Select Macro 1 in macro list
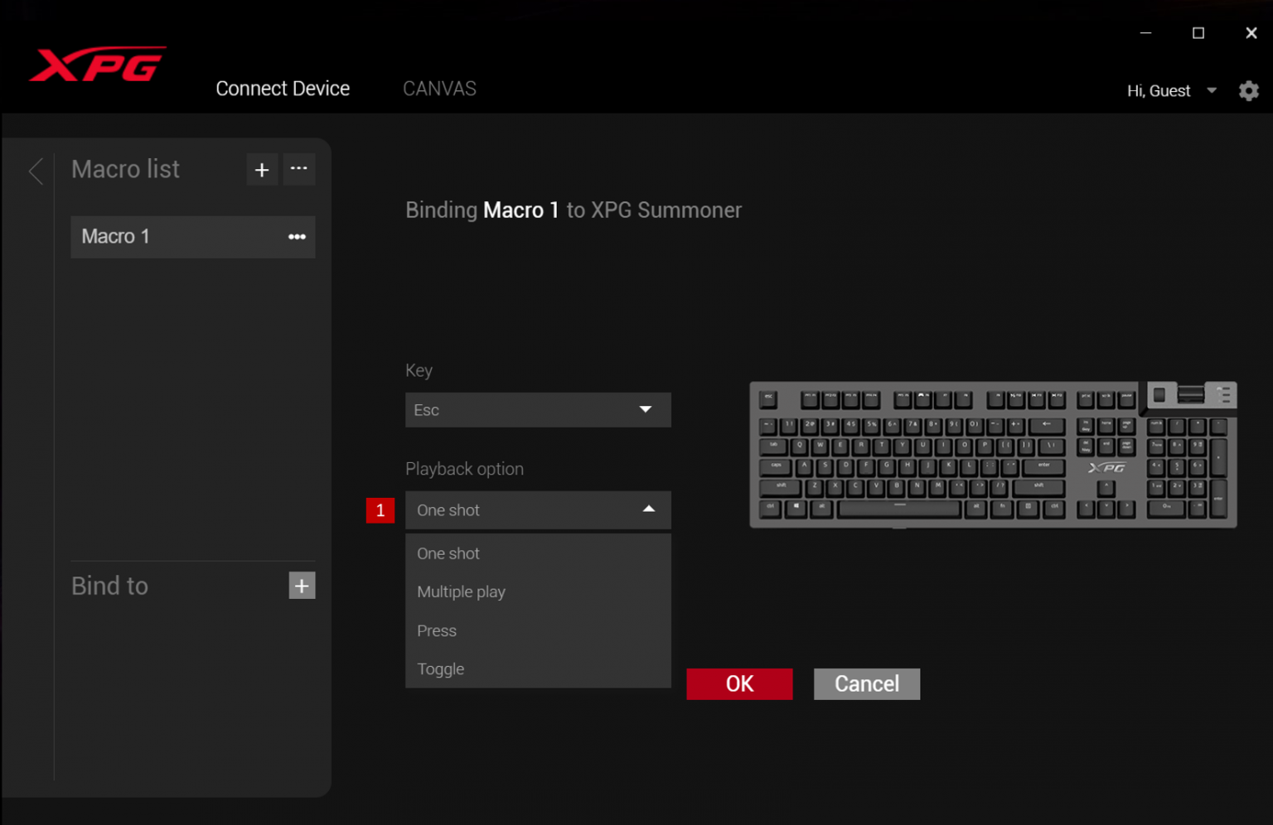This screenshot has height=825, width=1273. (x=166, y=237)
